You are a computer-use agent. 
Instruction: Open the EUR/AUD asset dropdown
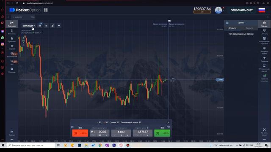pos(28,25)
